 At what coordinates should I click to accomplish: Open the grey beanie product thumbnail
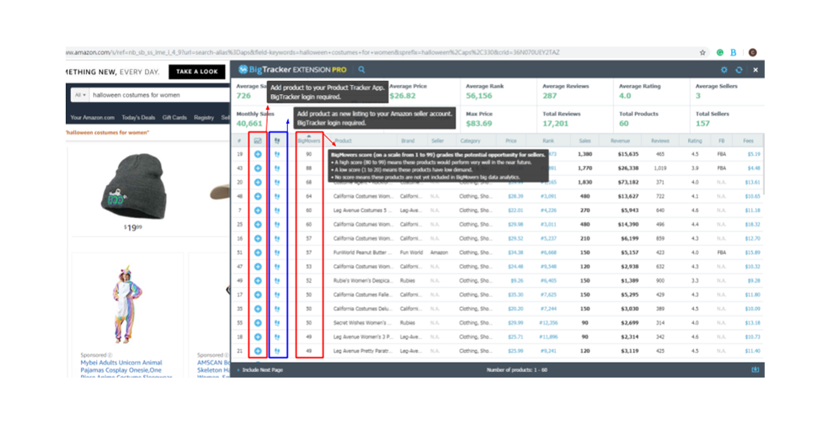tap(132, 187)
